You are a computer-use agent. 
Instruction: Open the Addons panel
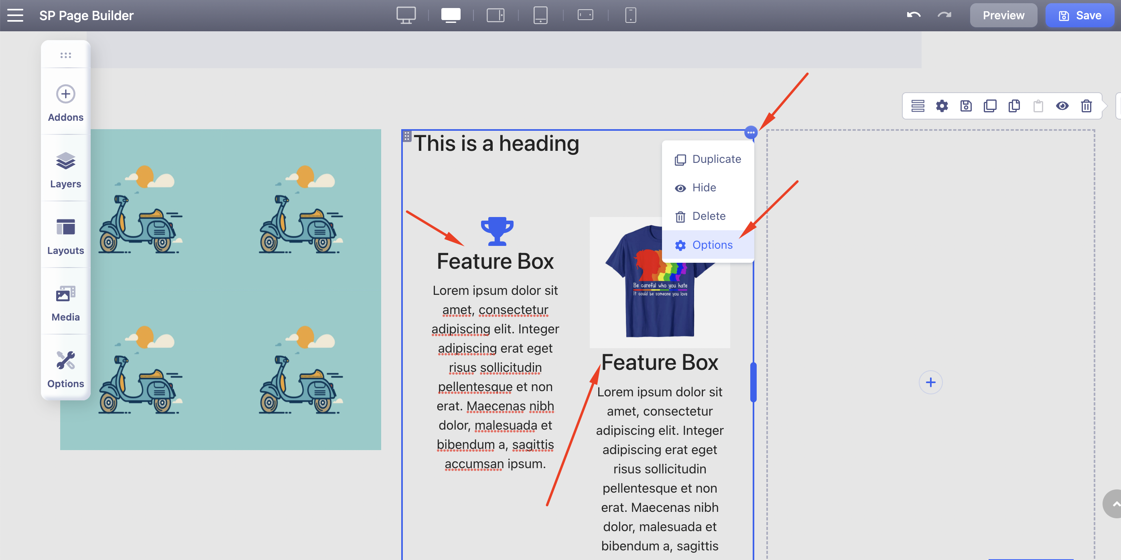(66, 103)
